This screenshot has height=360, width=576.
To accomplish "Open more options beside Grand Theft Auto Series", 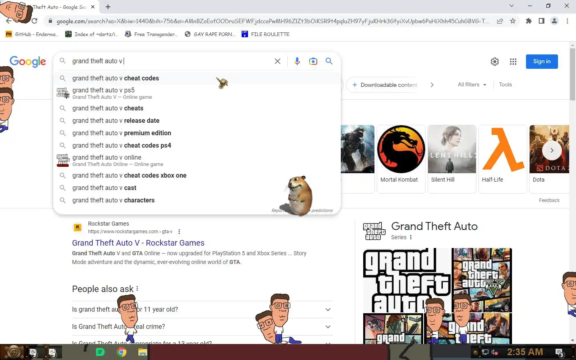I will [x=411, y=237].
